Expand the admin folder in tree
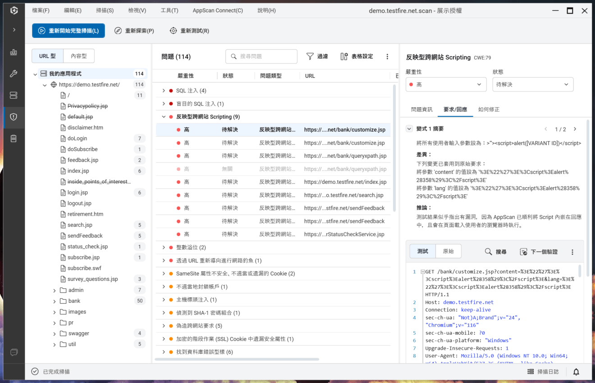595x383 pixels. click(x=55, y=290)
